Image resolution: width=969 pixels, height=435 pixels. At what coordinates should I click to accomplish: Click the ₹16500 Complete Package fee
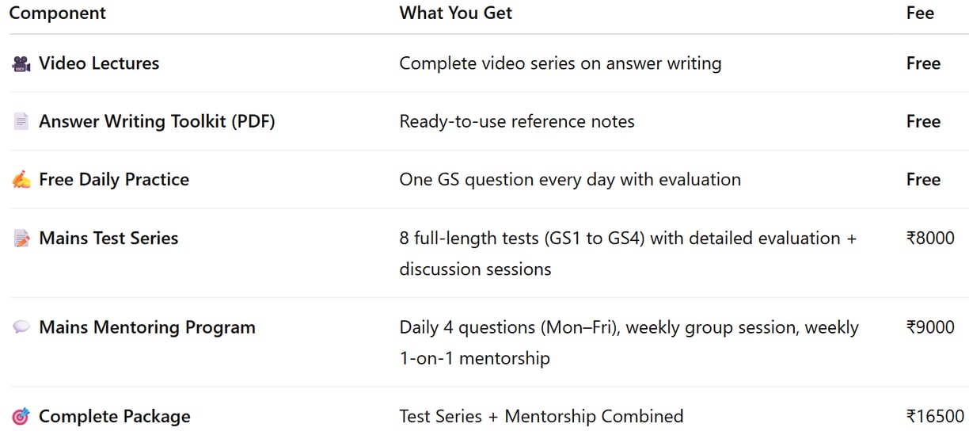click(935, 417)
